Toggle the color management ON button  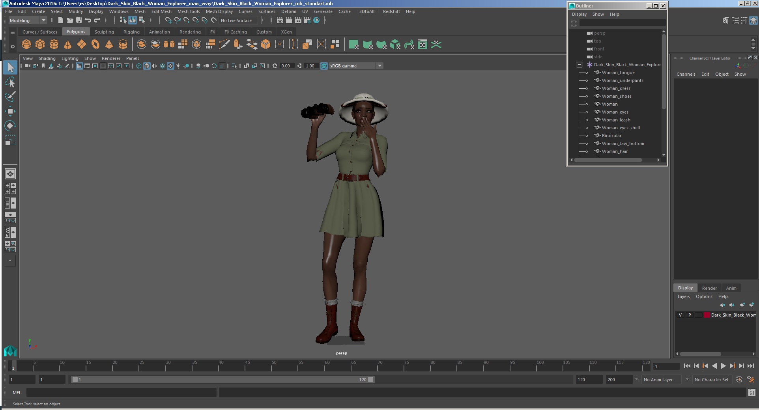[324, 66]
